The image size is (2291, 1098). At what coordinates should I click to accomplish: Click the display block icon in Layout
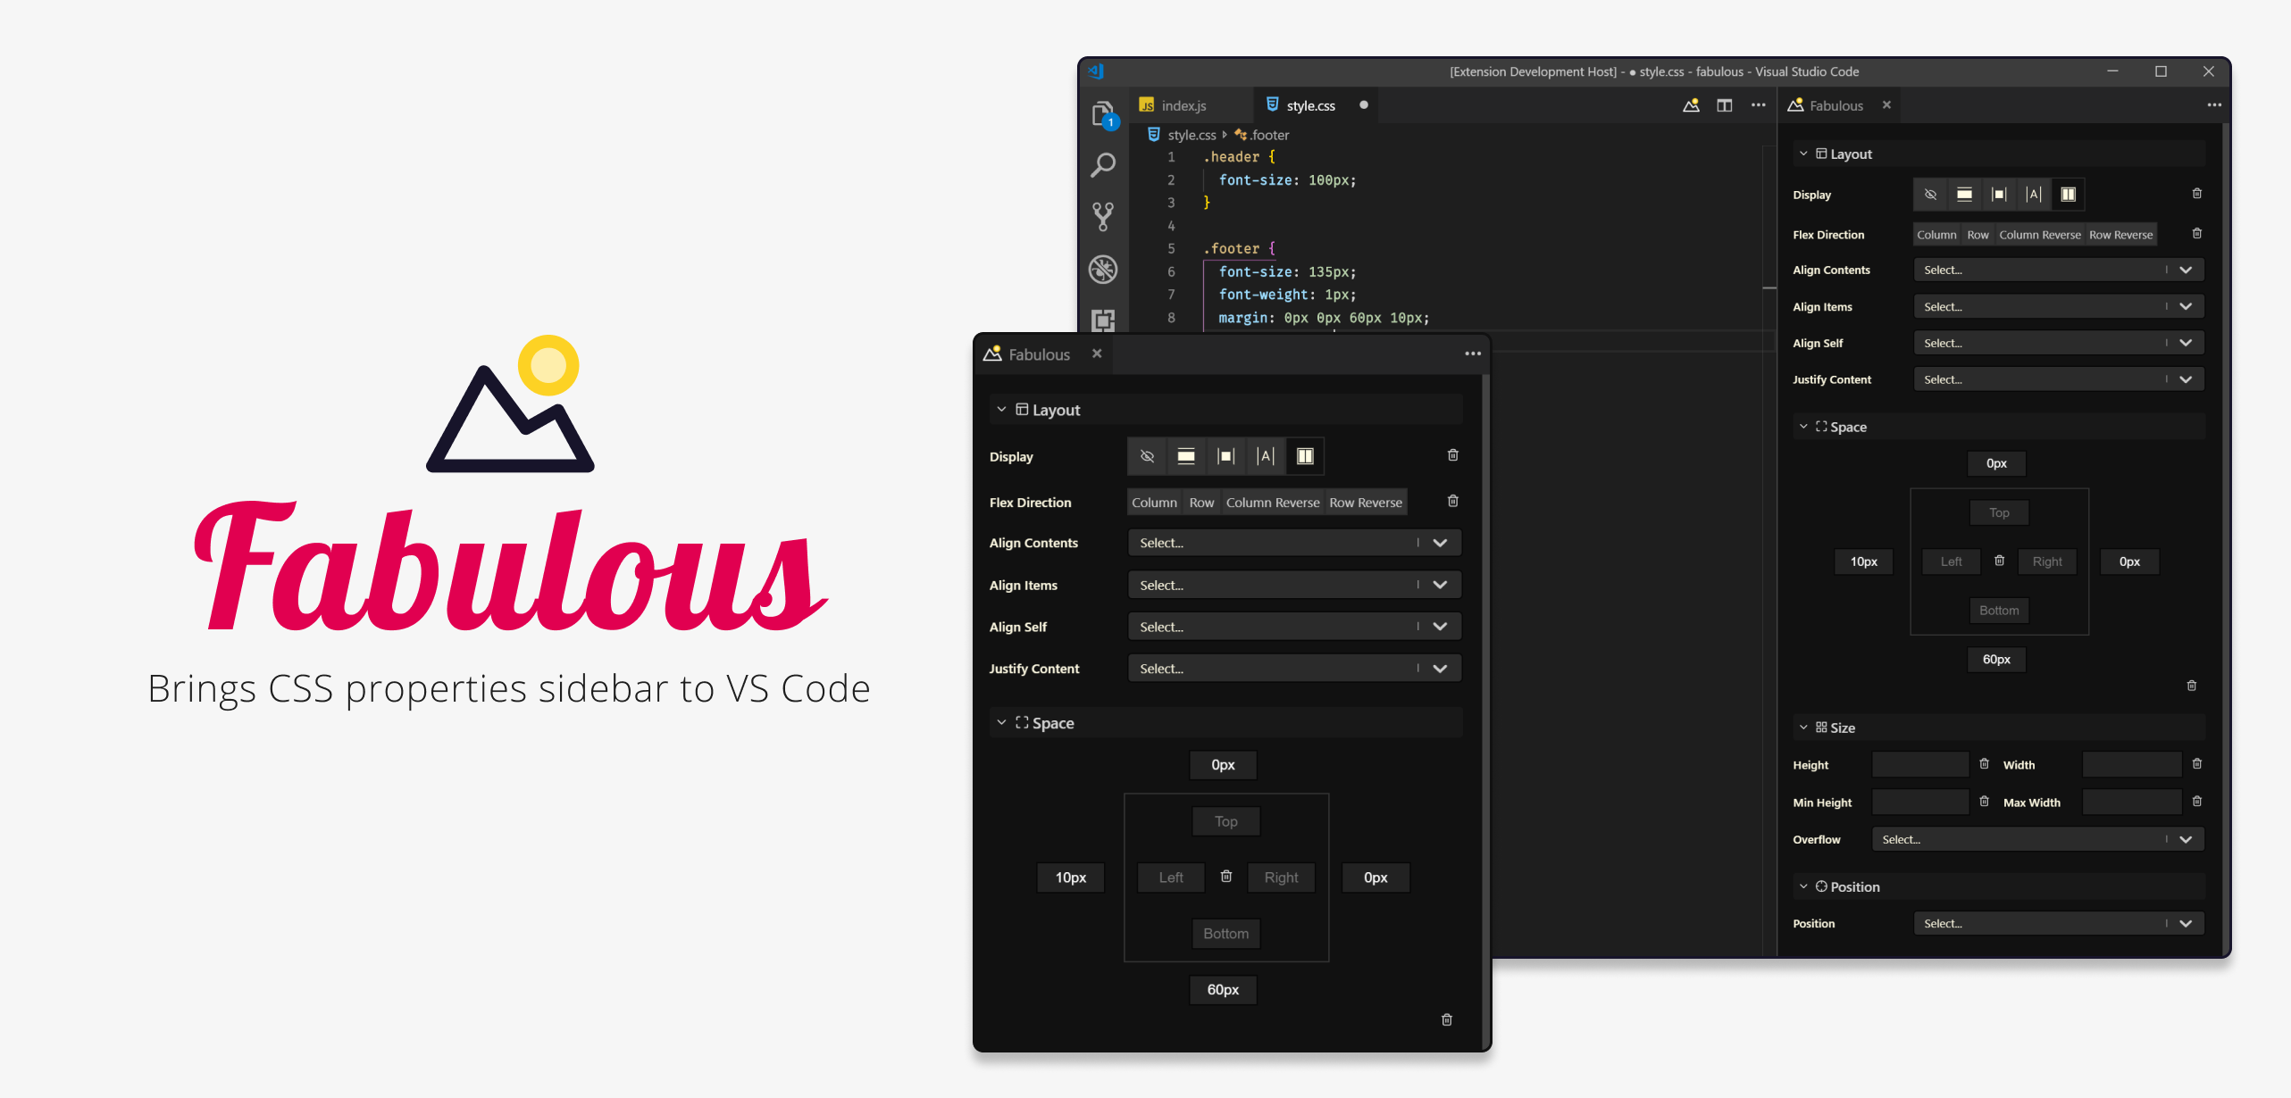coord(1185,455)
